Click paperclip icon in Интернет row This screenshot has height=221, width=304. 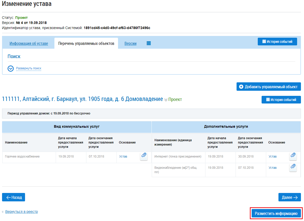tap(293, 156)
